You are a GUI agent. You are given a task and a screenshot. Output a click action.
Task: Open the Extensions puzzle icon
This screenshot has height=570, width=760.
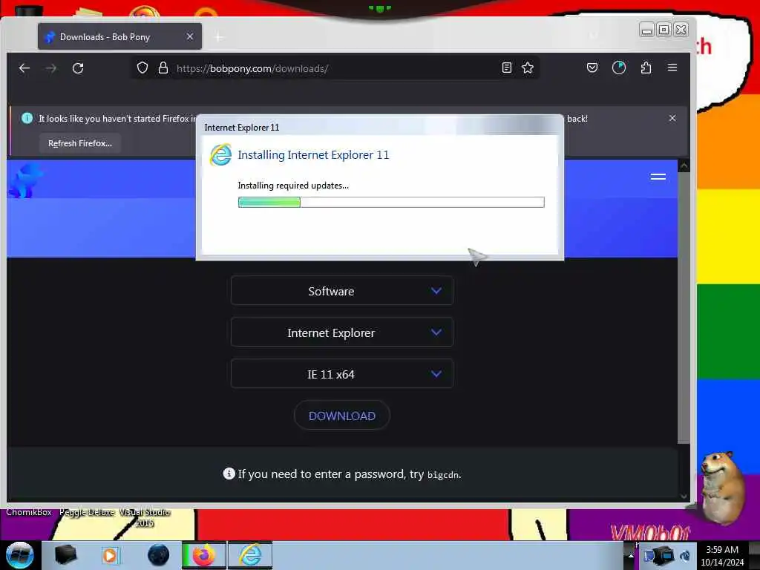pos(646,68)
